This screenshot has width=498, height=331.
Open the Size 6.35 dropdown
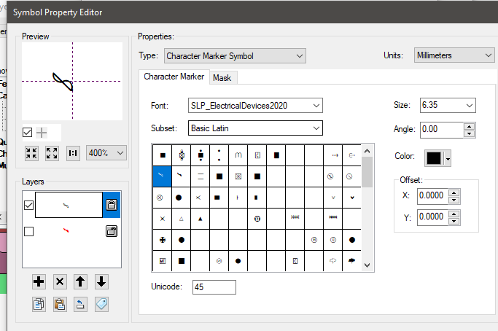448,105
